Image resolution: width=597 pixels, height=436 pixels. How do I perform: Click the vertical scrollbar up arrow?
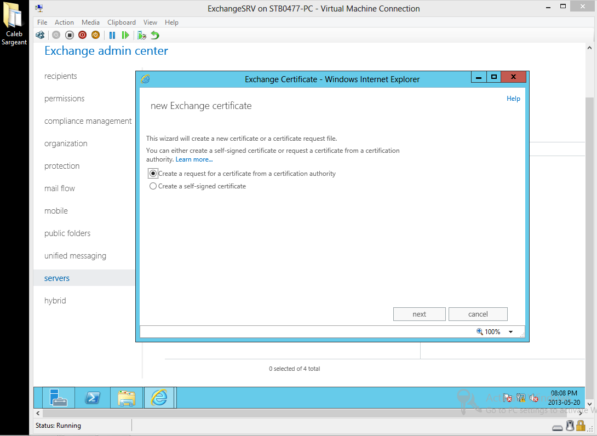point(589,48)
